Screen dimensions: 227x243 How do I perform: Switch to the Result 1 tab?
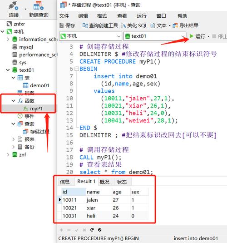tap(86, 181)
